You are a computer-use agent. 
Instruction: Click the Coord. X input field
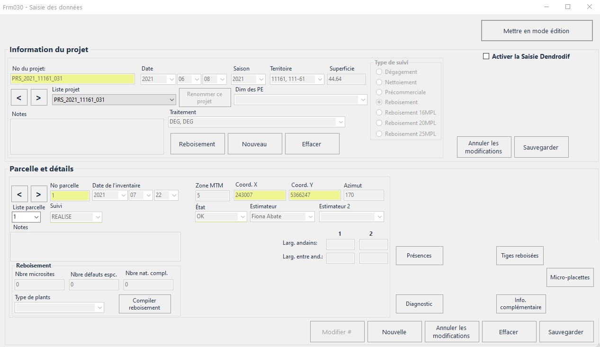pos(260,196)
